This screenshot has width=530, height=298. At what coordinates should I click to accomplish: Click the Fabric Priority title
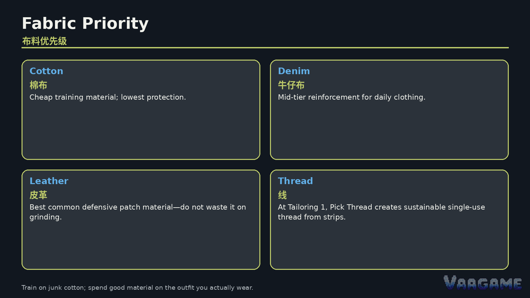85,24
